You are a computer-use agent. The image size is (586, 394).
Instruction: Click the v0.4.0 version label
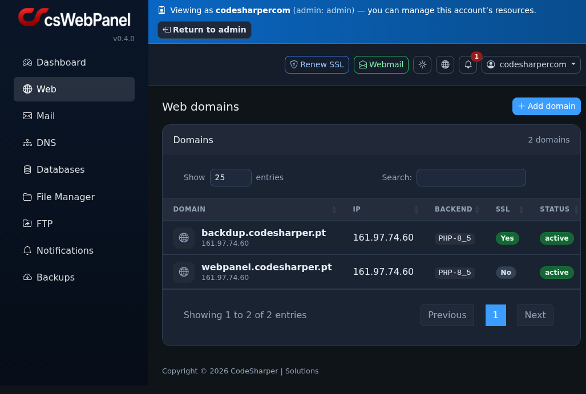pos(124,38)
